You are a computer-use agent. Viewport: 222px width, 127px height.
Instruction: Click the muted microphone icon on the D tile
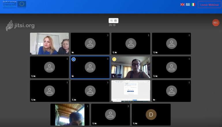134,124
